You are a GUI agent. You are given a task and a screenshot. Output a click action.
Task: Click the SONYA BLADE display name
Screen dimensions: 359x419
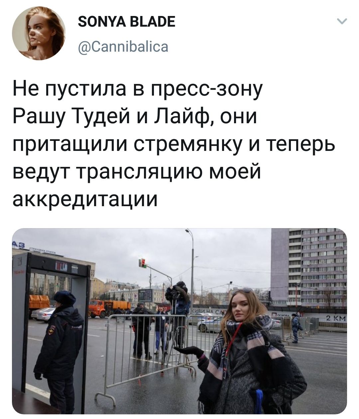pos(126,22)
